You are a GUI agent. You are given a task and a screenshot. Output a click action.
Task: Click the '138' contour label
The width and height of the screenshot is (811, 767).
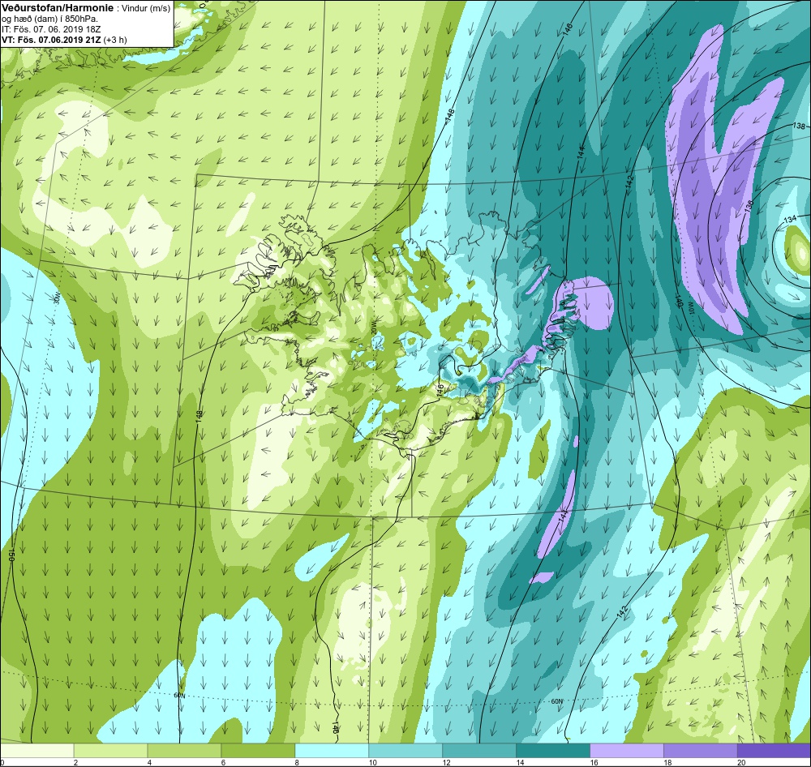[x=799, y=126]
